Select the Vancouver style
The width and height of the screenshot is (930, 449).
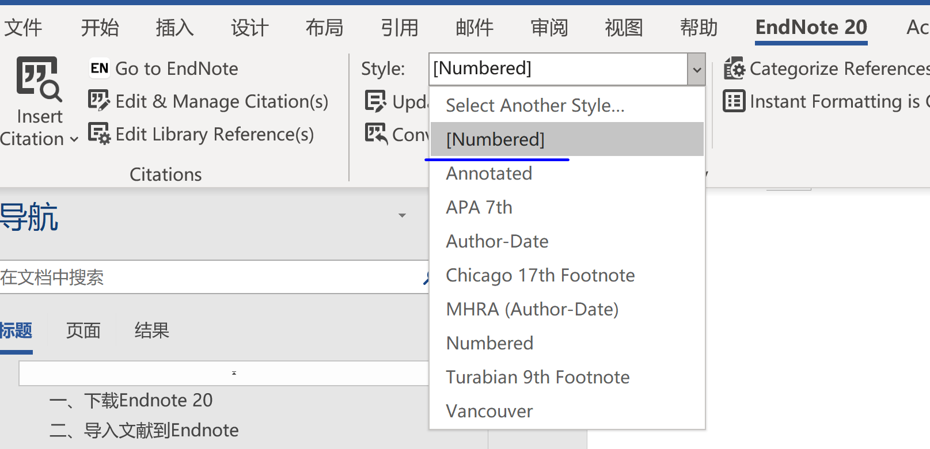pyautogui.click(x=567, y=411)
